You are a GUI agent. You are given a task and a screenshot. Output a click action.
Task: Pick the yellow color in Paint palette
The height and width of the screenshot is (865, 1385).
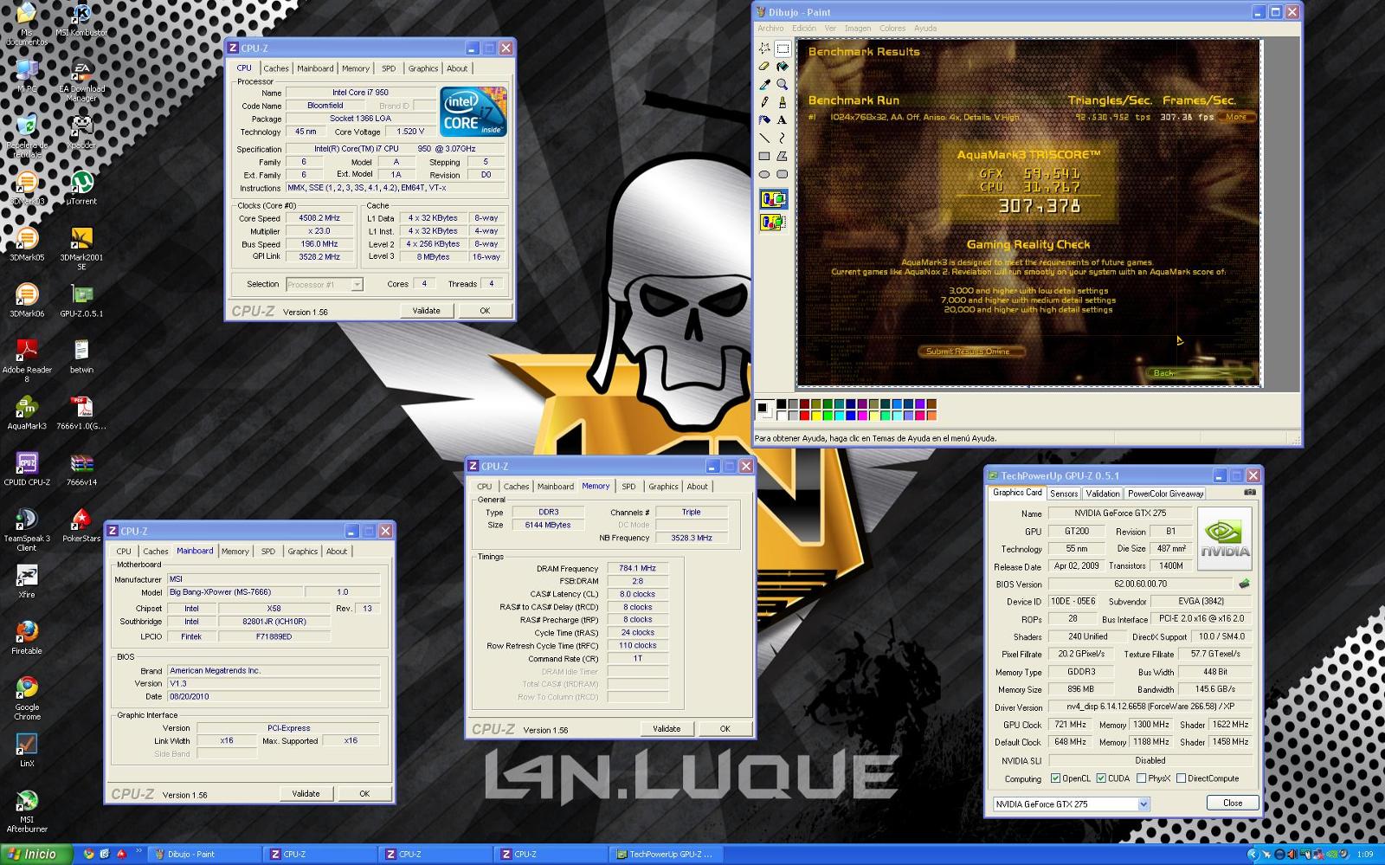[816, 415]
